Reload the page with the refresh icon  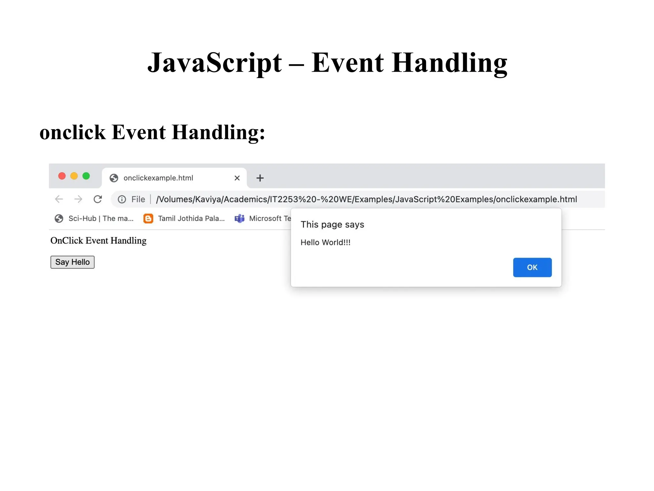tap(98, 199)
